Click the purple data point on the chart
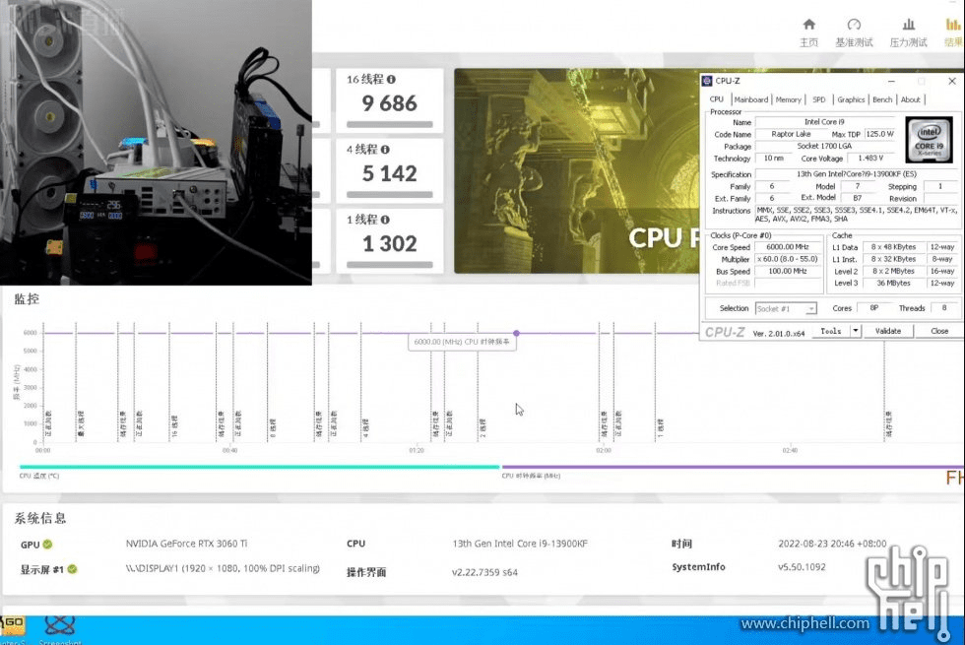 [x=516, y=333]
